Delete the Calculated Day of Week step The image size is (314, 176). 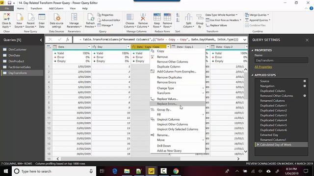[258, 145]
